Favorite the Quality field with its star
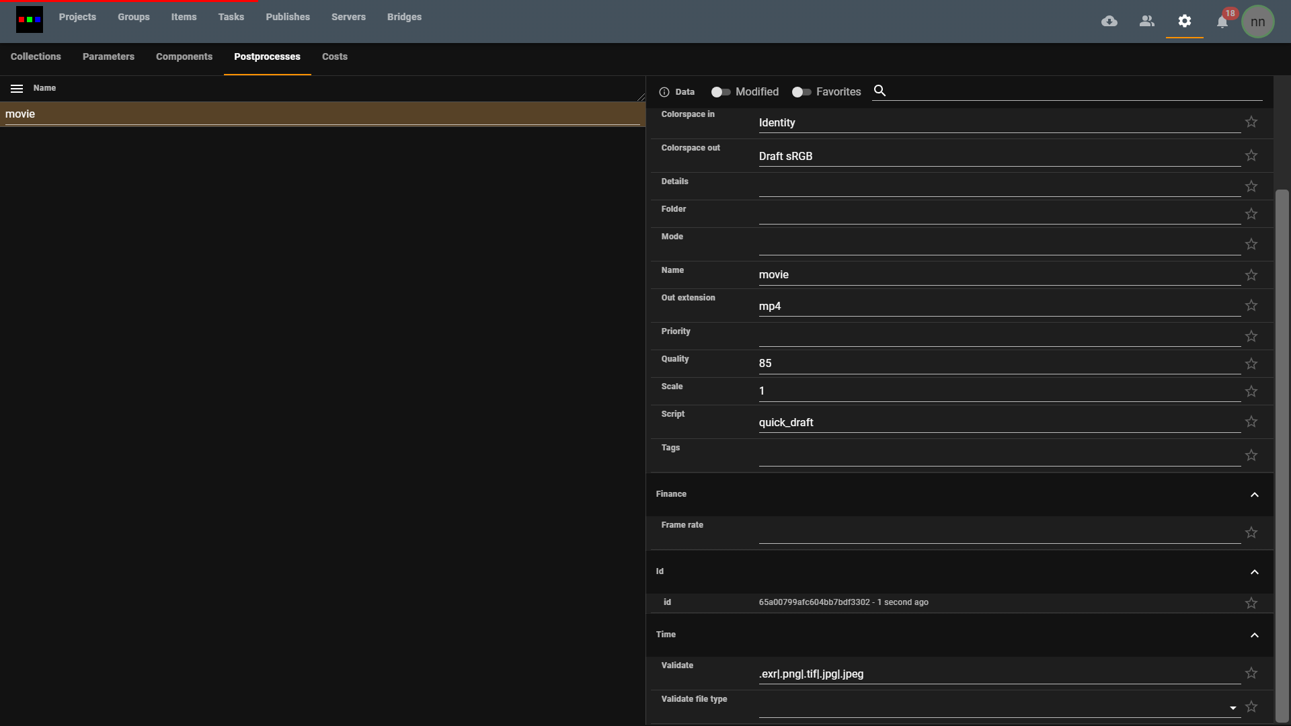The image size is (1291, 726). 1251,364
